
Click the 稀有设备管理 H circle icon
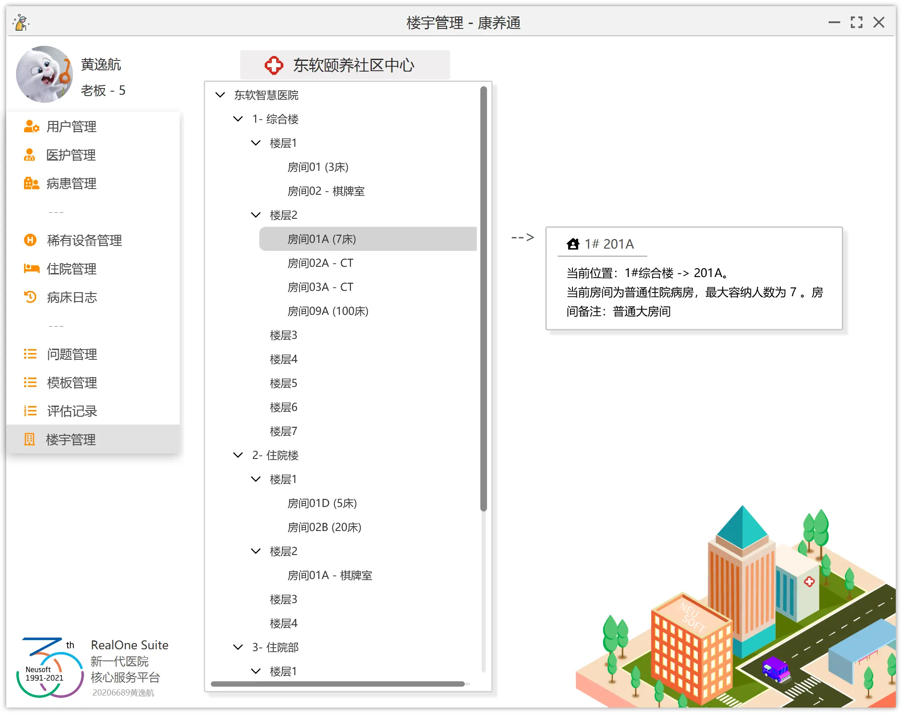[30, 241]
